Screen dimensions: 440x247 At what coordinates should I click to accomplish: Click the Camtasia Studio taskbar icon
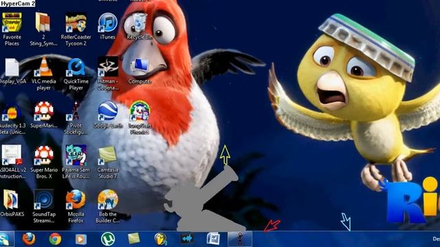pyautogui.click(x=133, y=239)
